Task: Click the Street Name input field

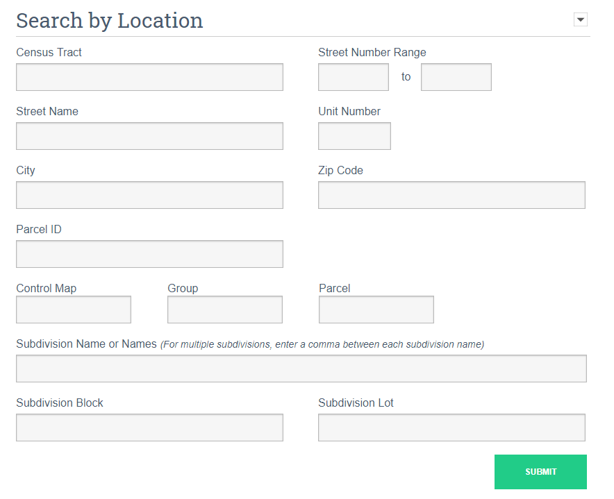Action: pyautogui.click(x=149, y=136)
